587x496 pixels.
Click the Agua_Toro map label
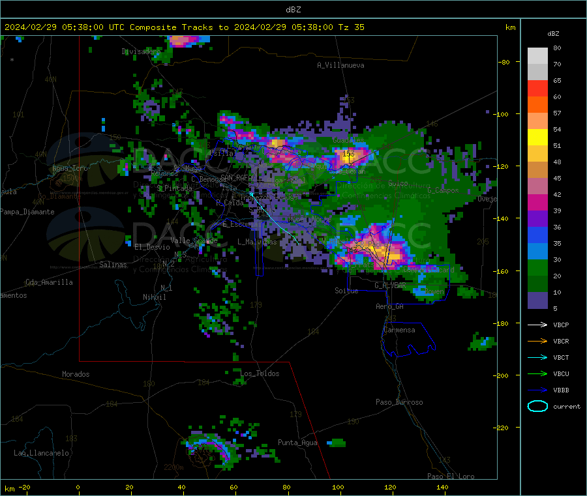click(70, 168)
